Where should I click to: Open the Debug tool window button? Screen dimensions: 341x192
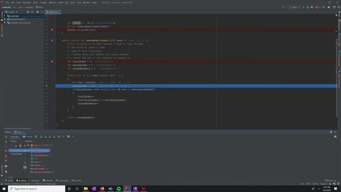point(21,180)
